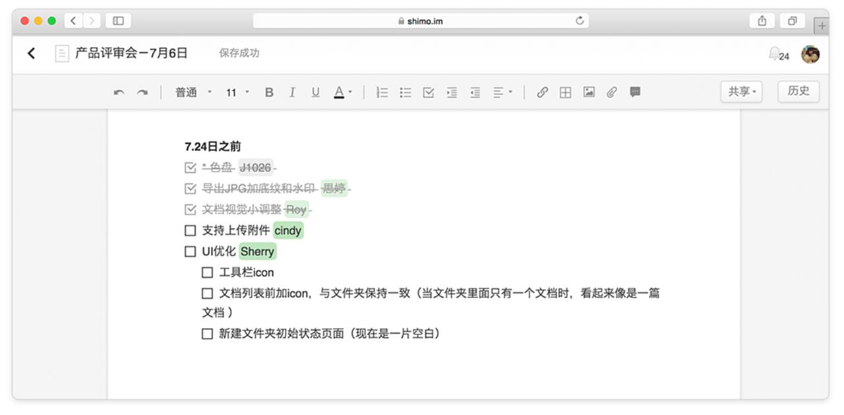Check the 支持上传附件 task checkbox
This screenshot has width=844, height=415.
point(191,230)
